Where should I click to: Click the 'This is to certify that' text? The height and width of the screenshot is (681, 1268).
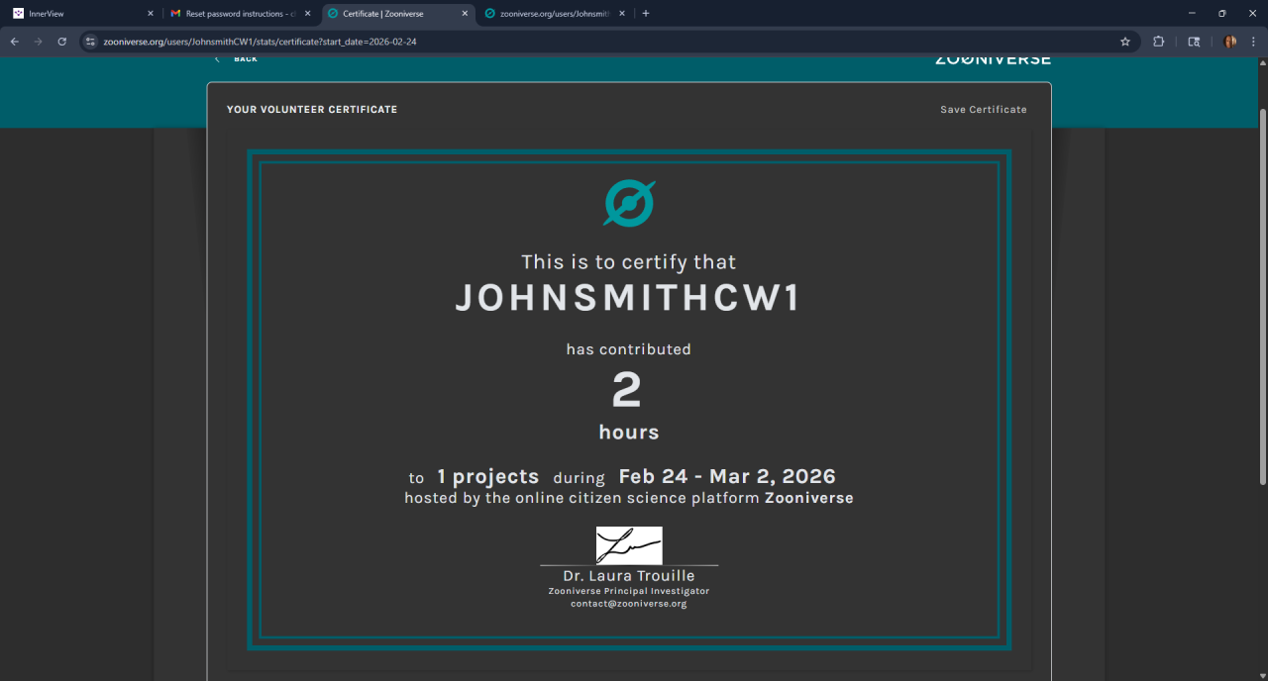(x=629, y=262)
